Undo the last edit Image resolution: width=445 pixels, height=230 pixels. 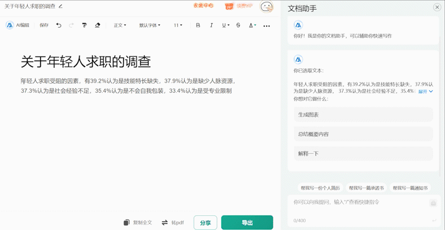tap(59, 25)
